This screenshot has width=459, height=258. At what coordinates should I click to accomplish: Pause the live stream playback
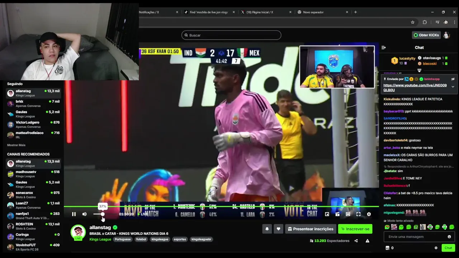pos(74,214)
